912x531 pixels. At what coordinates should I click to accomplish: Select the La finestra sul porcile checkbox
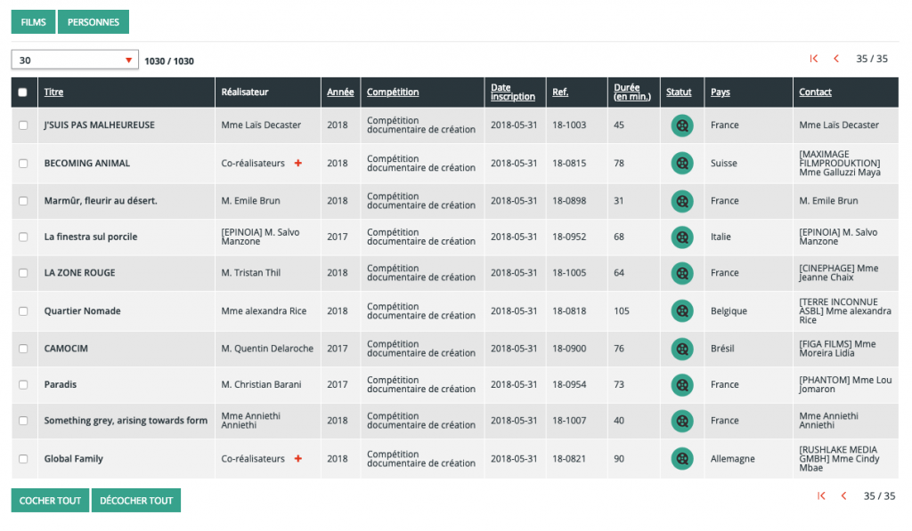[x=23, y=237]
